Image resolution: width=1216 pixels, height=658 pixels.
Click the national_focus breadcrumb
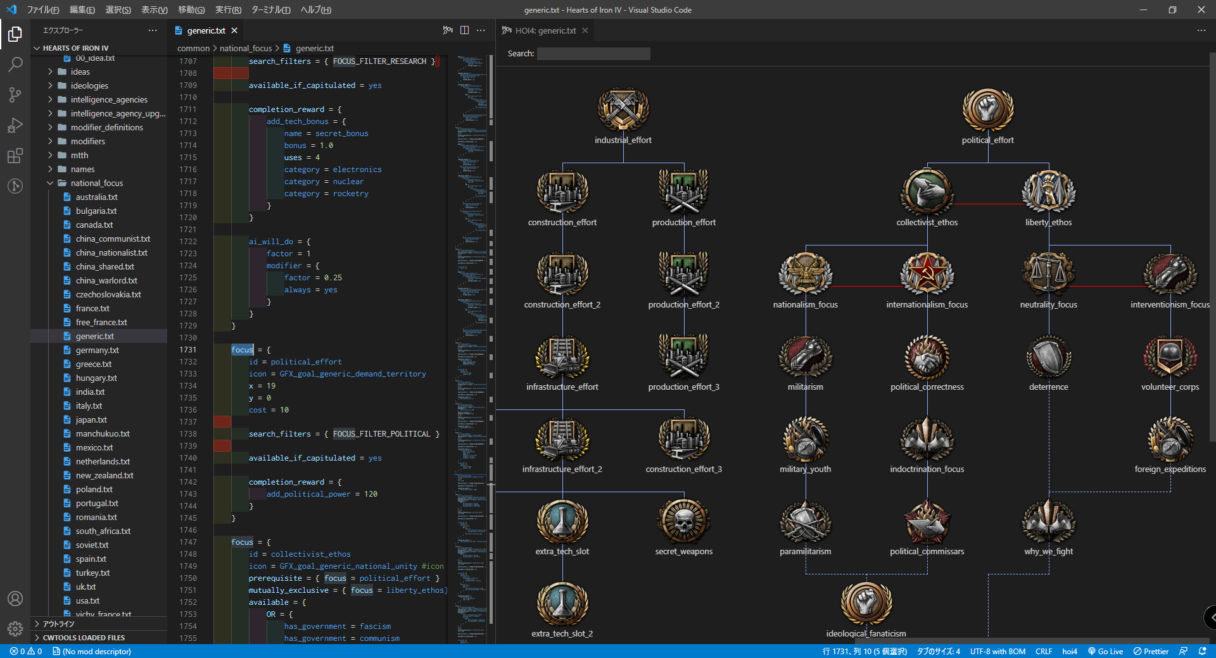[246, 48]
